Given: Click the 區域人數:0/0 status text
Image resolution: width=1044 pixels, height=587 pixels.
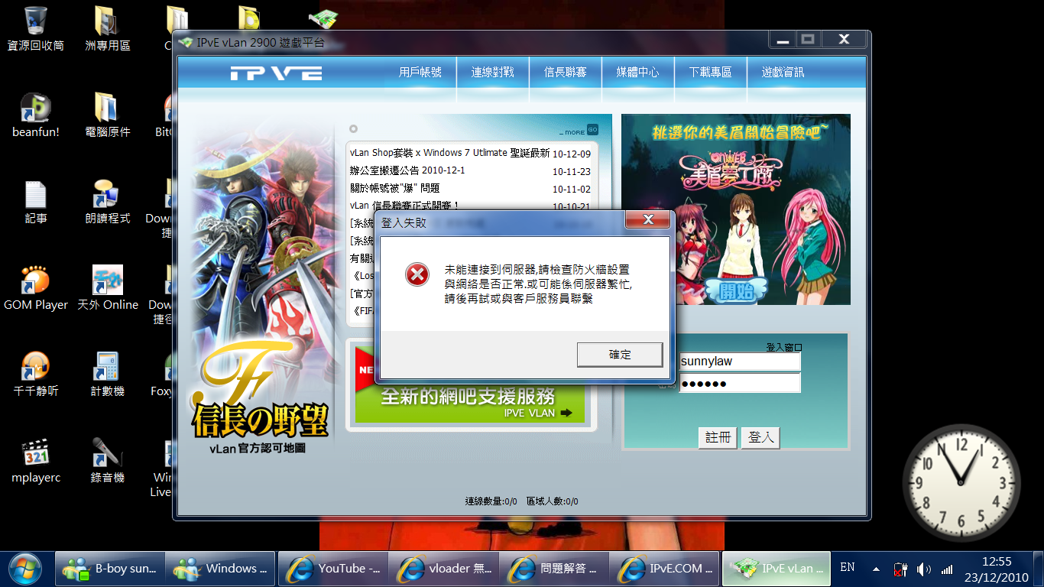Looking at the screenshot, I should (553, 501).
